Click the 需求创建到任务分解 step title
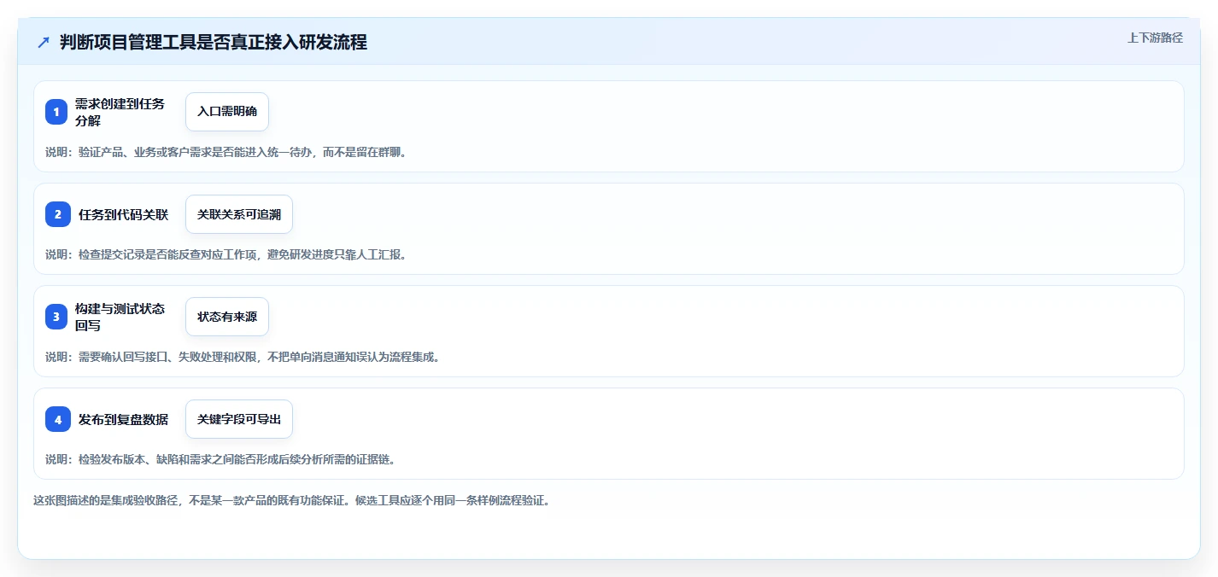The width and height of the screenshot is (1218, 577). [x=120, y=112]
